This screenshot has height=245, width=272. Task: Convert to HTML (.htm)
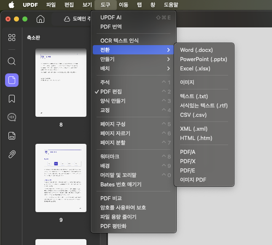(x=204, y=138)
